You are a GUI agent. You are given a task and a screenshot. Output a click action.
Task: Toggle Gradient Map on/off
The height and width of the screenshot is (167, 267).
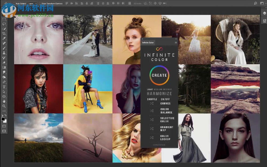(x=167, y=129)
